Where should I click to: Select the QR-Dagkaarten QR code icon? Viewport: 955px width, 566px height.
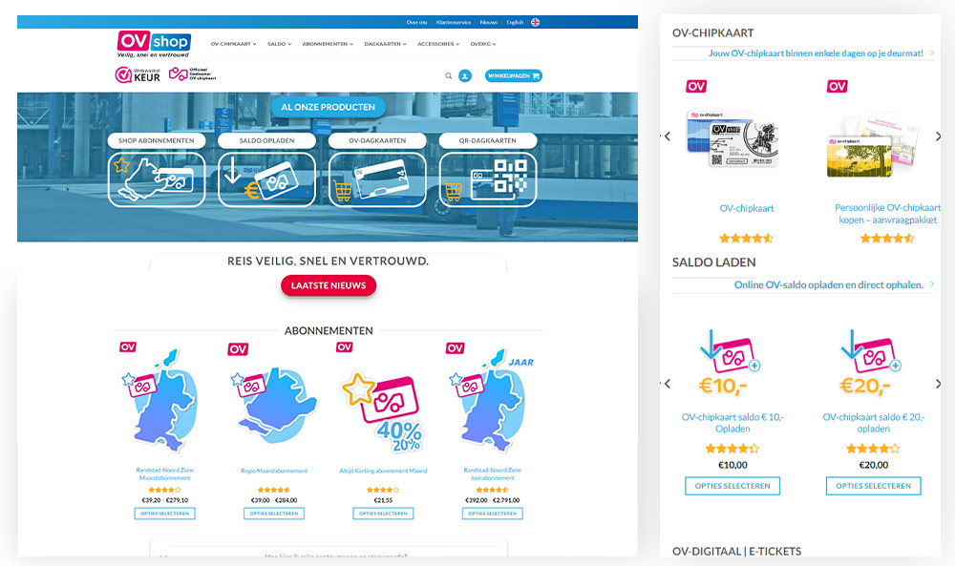[488, 179]
